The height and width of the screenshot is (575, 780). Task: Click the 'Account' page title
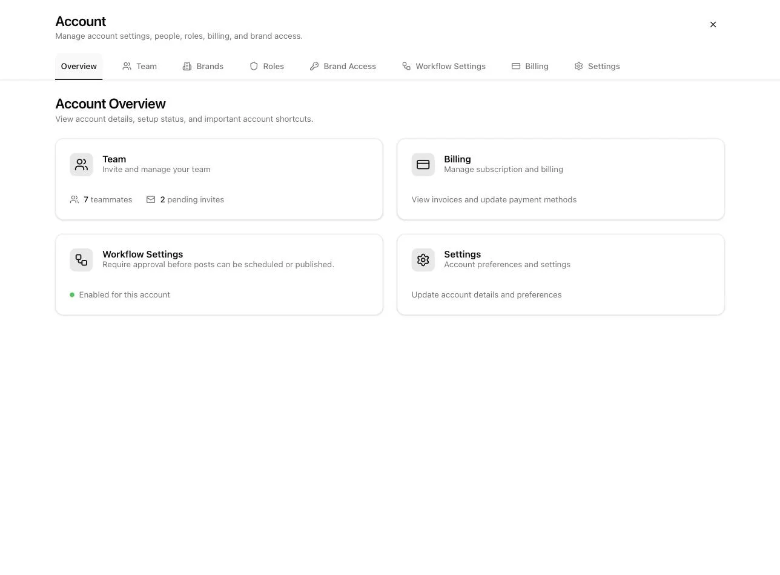tap(81, 21)
